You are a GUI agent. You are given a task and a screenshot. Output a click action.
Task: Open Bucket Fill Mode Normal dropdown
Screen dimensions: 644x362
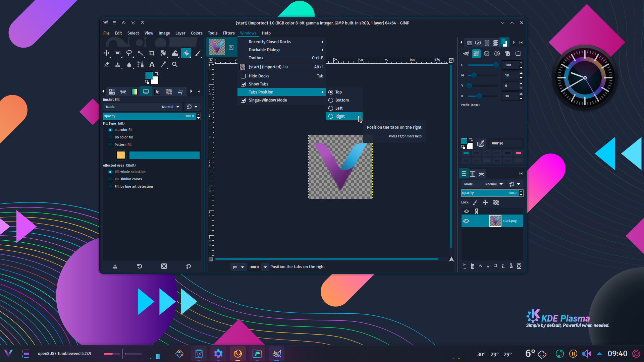coord(143,107)
